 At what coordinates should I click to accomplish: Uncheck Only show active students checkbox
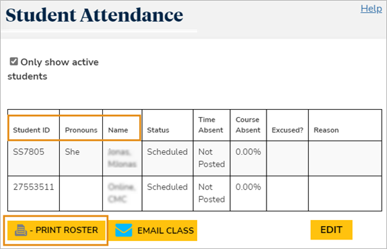click(x=13, y=61)
